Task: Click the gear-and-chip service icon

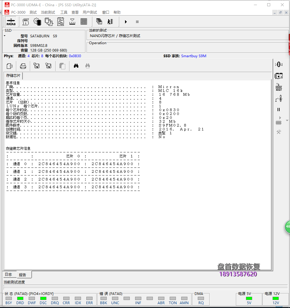Action: (37, 22)
